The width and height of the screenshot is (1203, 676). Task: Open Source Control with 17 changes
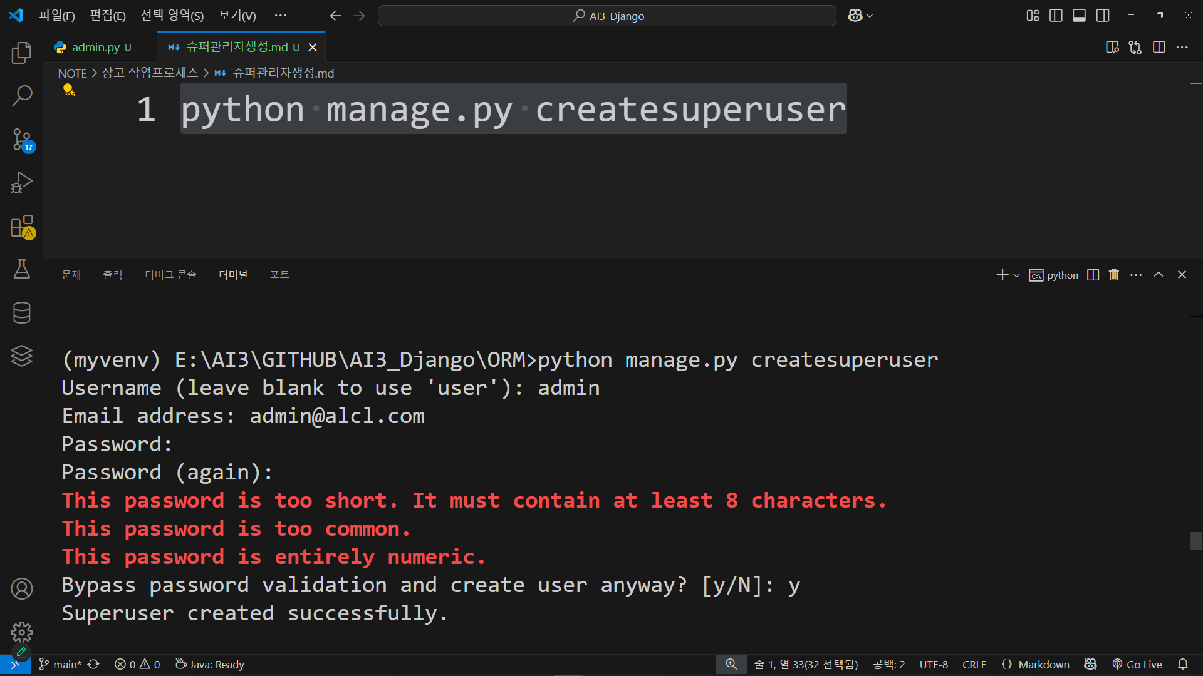coord(21,140)
